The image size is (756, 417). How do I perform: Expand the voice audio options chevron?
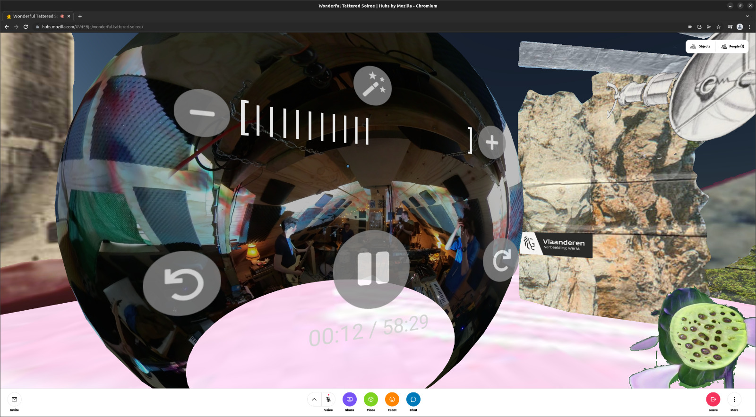[314, 400]
